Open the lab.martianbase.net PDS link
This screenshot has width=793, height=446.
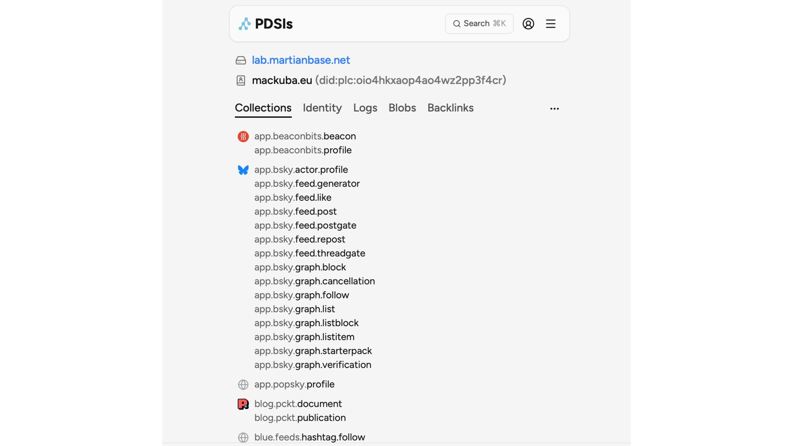[301, 60]
